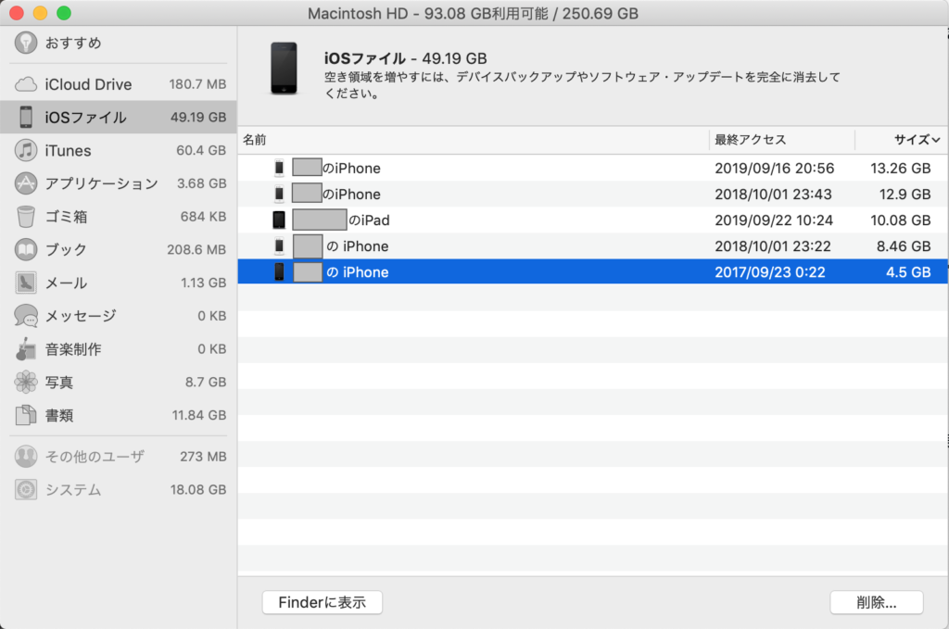
Task: Click the 写真 flower icon
Action: (x=25, y=382)
